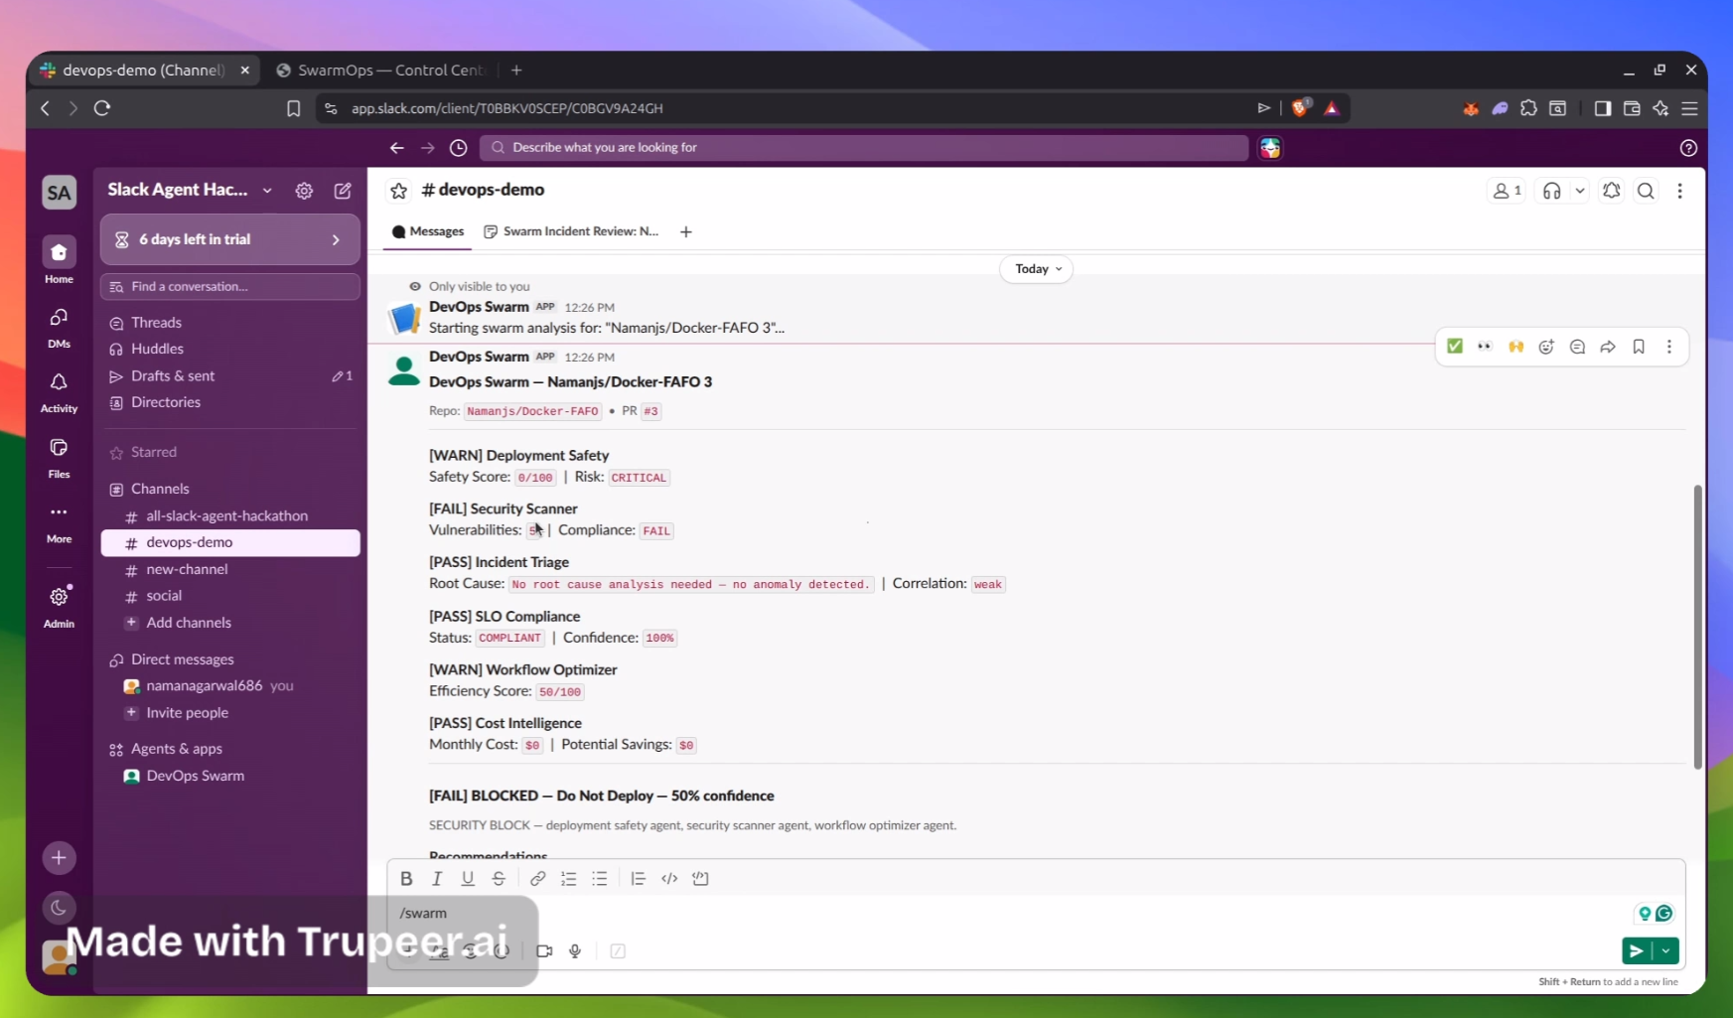Open the Activity bell in left rail
1733x1018 pixels.
click(x=59, y=391)
